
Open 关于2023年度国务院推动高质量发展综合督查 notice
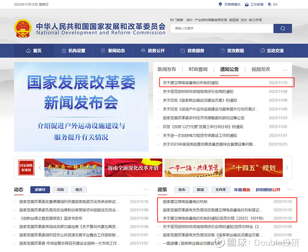[x=209, y=144]
